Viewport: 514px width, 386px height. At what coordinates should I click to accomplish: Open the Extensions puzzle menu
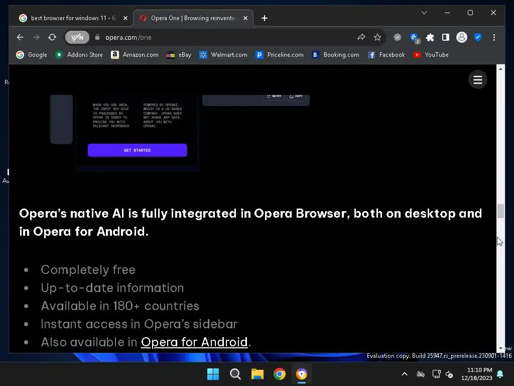pyautogui.click(x=430, y=37)
